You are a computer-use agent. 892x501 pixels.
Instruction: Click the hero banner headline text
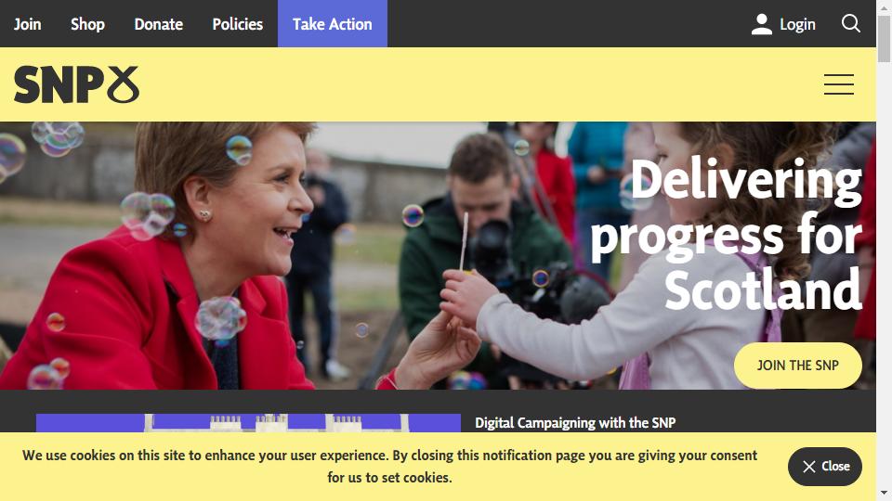click(726, 234)
